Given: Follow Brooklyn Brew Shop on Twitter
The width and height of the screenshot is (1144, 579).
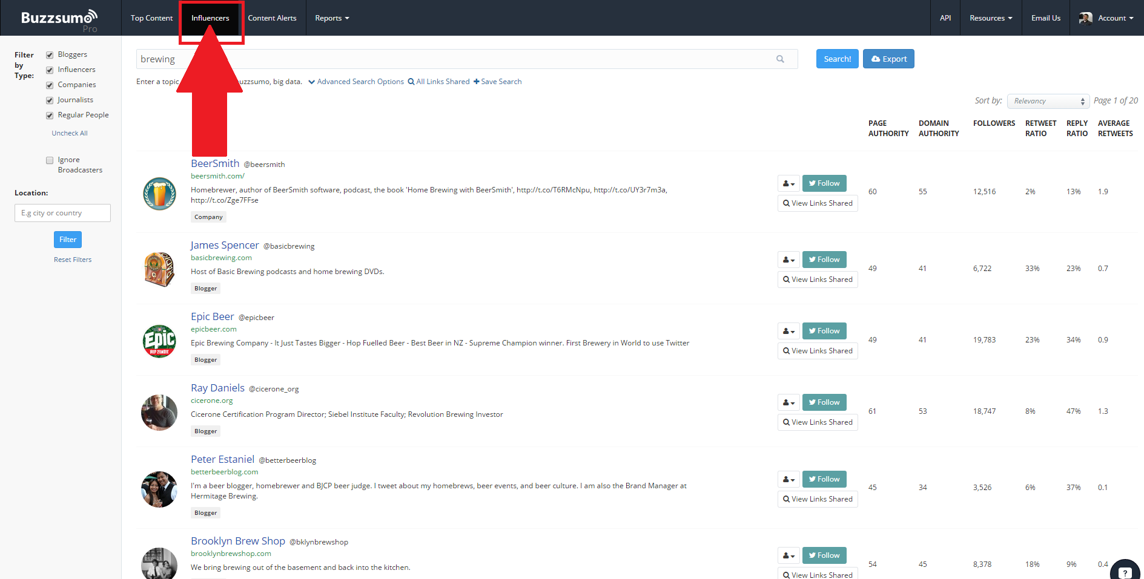Looking at the screenshot, I should coord(824,555).
